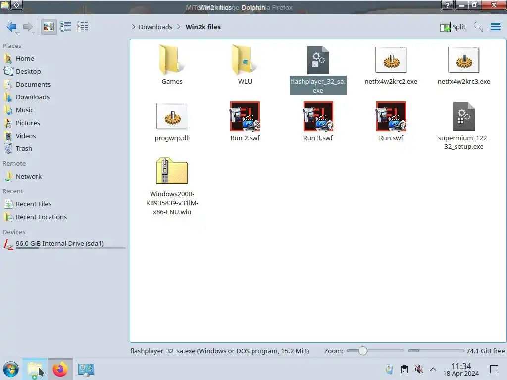Image resolution: width=507 pixels, height=380 pixels.
Task: Go back with the blue back arrow
Action: coord(12,27)
